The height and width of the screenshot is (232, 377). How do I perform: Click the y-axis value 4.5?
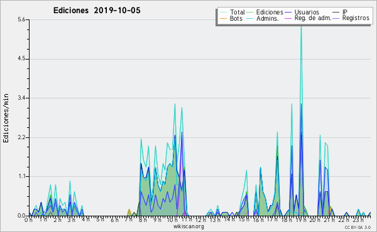click(x=21, y=59)
